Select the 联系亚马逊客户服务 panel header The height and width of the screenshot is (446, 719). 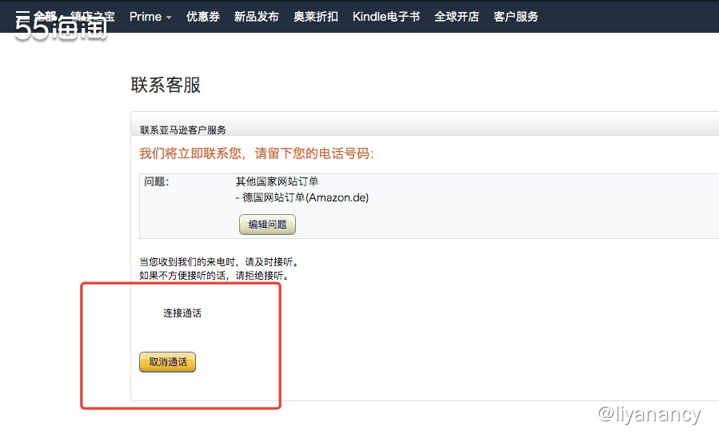coord(183,129)
